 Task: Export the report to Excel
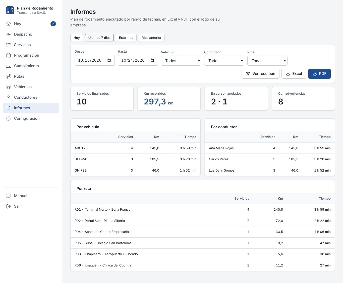point(294,74)
